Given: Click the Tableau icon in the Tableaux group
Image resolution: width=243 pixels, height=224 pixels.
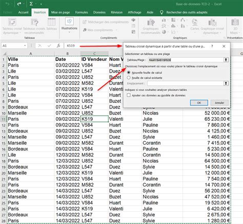Looking at the screenshot, I should click(x=51, y=22).
